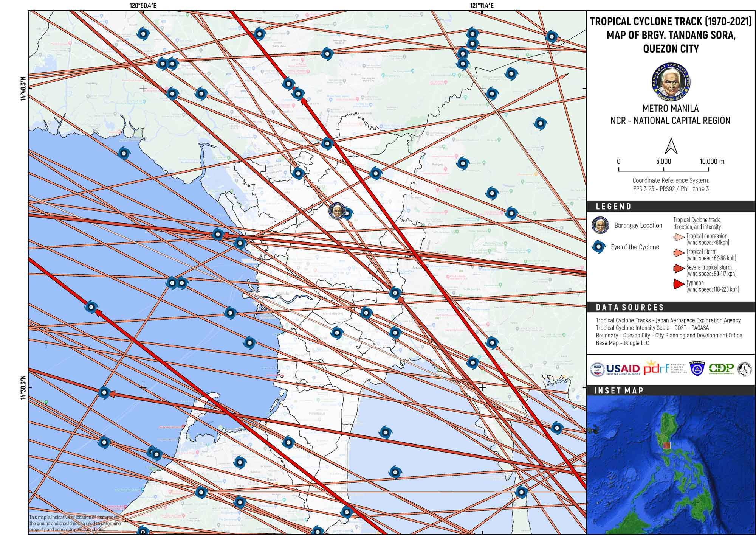The width and height of the screenshot is (756, 535).
Task: Click the DATA SOURCES section header
Action: click(630, 308)
